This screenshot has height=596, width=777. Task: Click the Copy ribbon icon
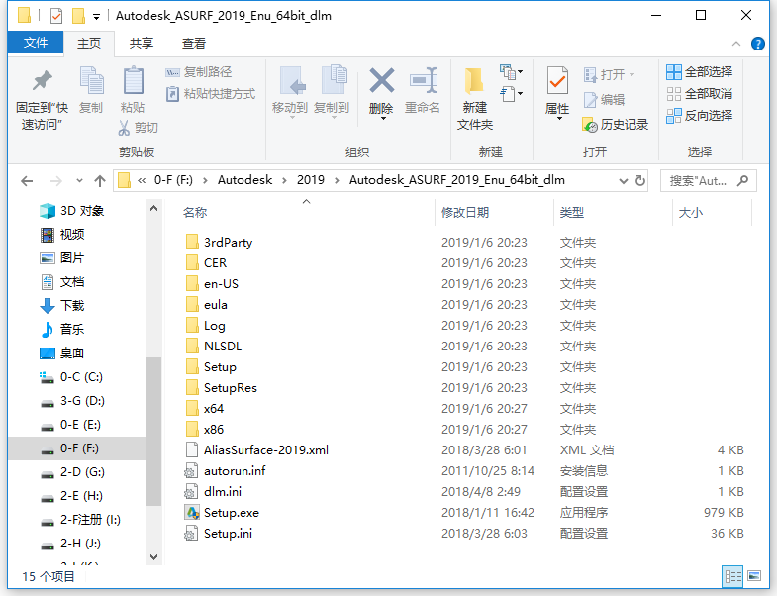(x=92, y=80)
